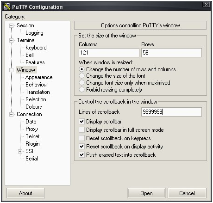This screenshot has height=203, width=213.
Task: Collapse the Connection category node
Action: click(x=11, y=114)
